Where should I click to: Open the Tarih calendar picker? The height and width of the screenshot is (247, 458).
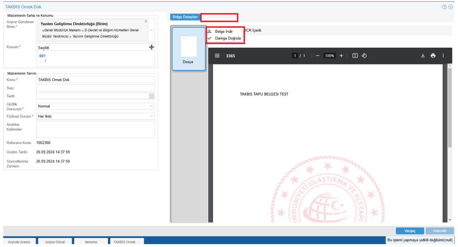pyautogui.click(x=151, y=96)
